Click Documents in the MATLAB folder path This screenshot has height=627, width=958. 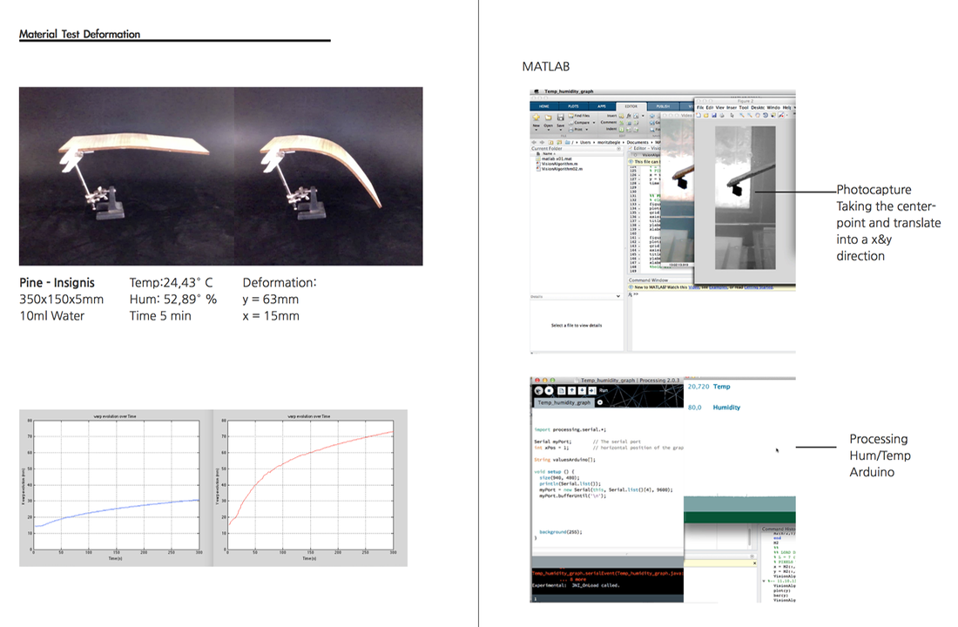point(637,143)
